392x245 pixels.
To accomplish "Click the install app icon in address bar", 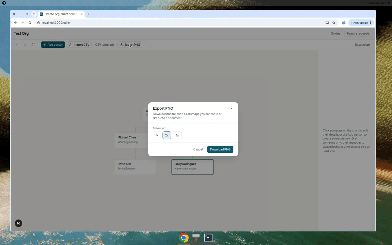I will tap(327, 23).
